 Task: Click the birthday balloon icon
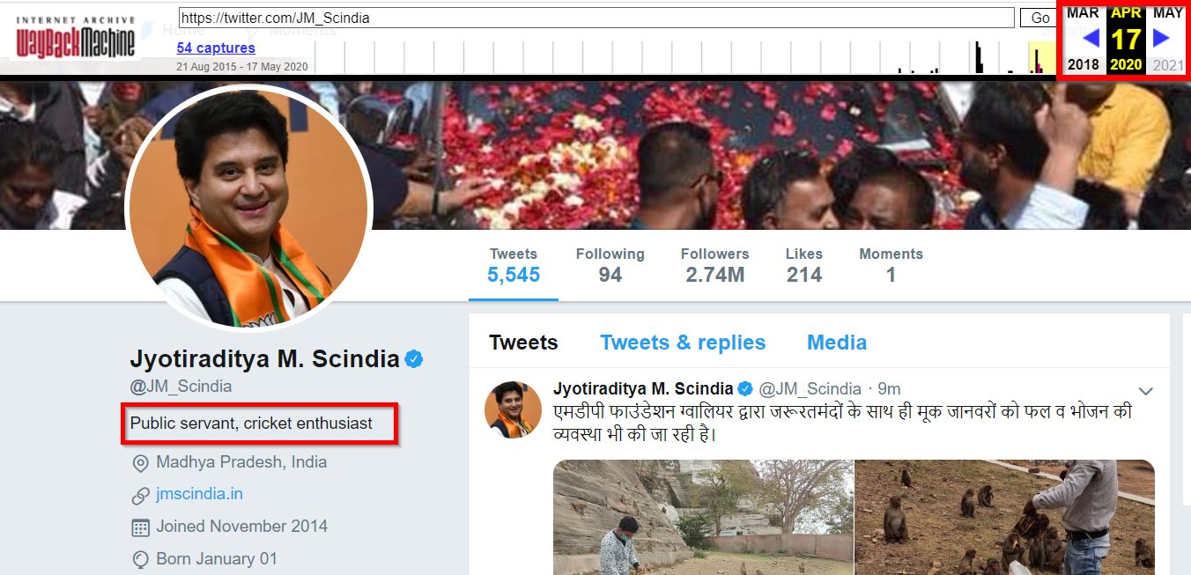click(140, 559)
